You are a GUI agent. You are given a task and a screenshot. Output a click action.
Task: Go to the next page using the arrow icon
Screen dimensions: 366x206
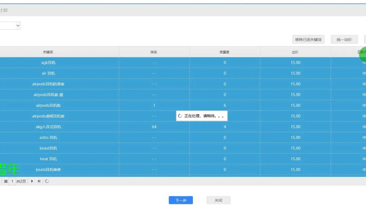(x=32, y=181)
